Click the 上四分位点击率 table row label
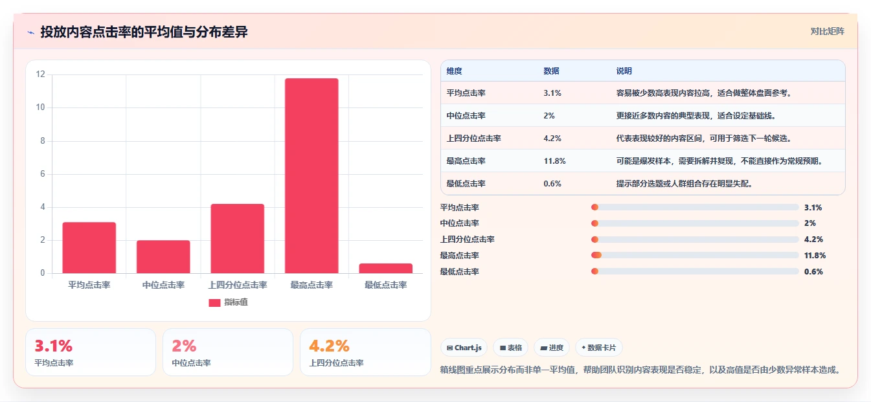Image resolution: width=871 pixels, height=402 pixels. click(x=474, y=139)
